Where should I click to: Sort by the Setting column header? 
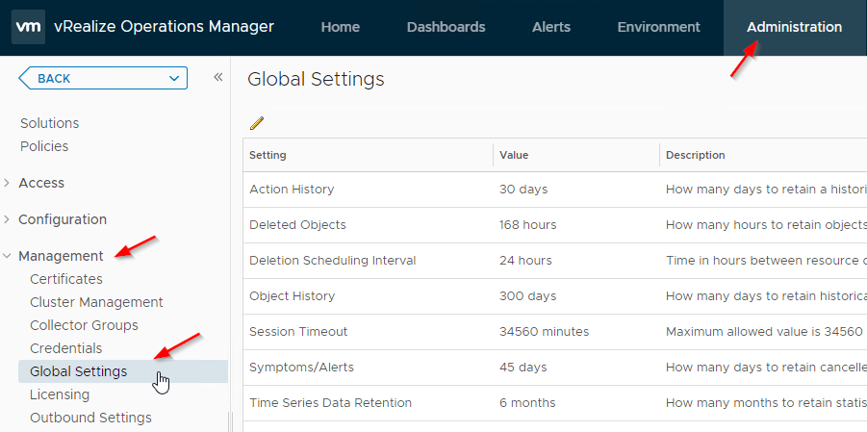tap(368, 156)
